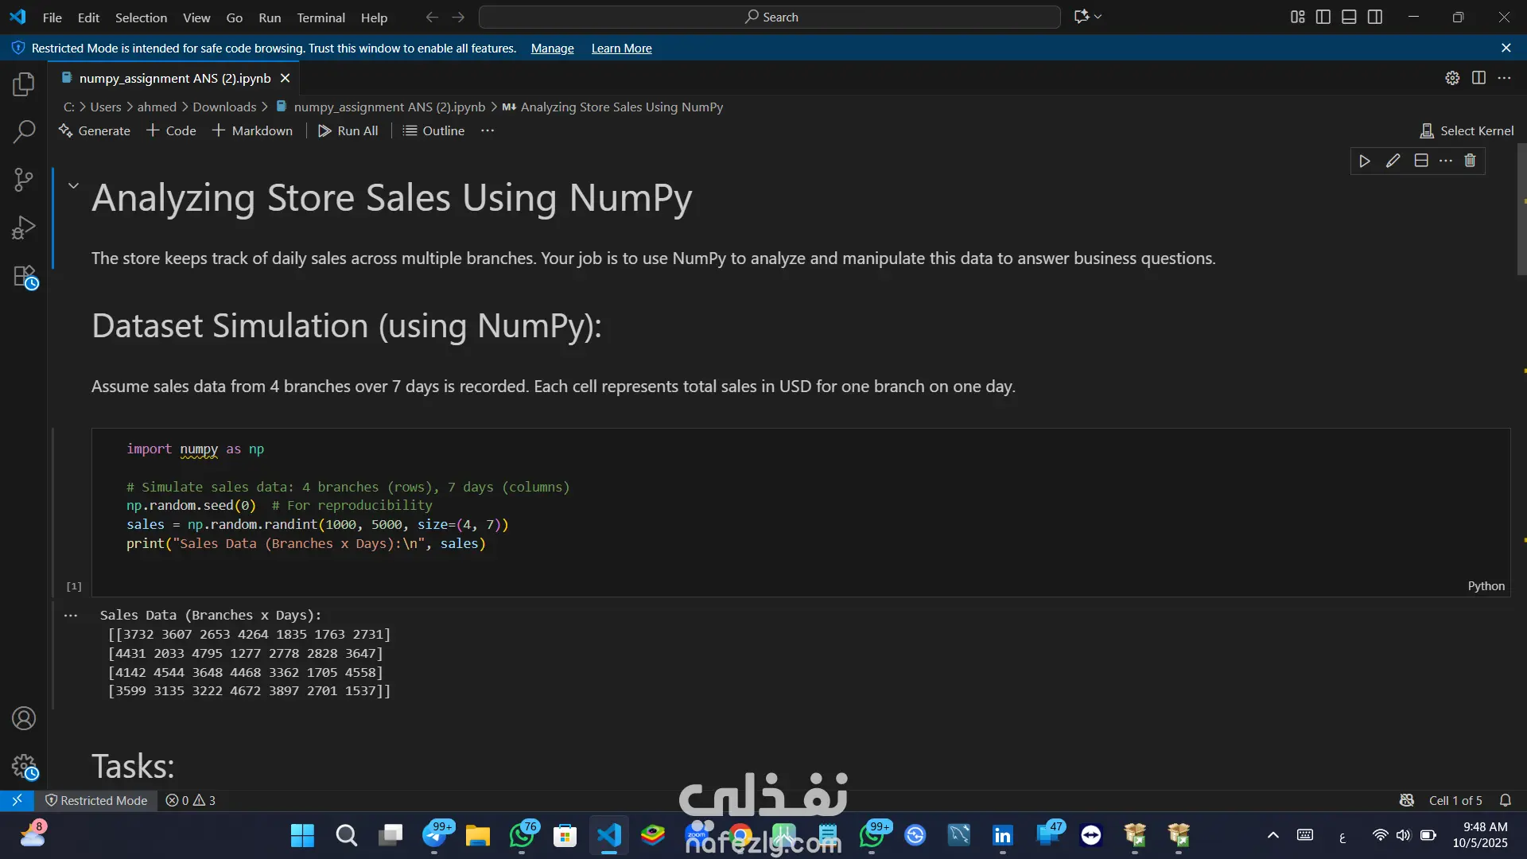Toggle the secondary side bar
Screen dimensions: 1527x859
coord(1375,17)
